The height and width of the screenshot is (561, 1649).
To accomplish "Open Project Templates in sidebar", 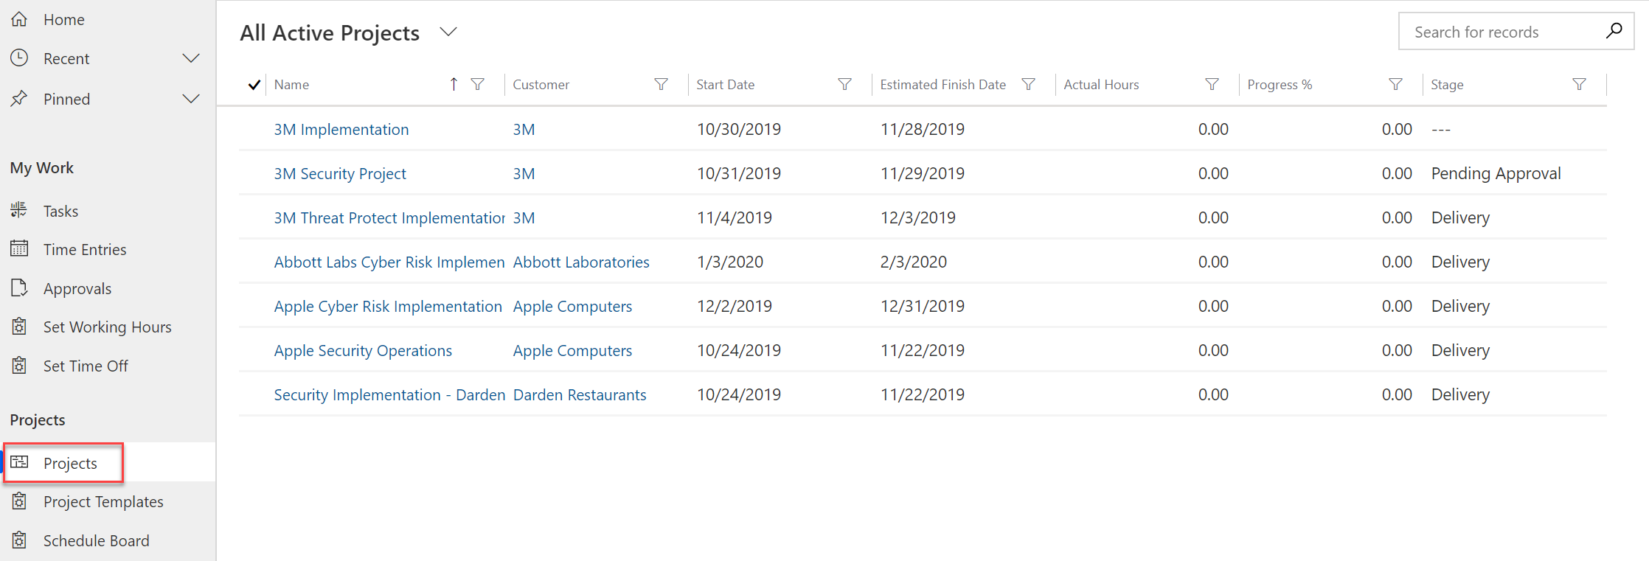I will pos(103,502).
